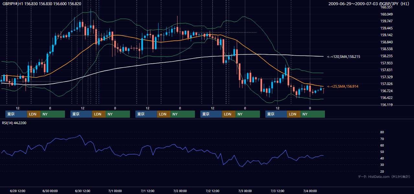
Task: Click the 157.026 price axis label
Action: point(386,84)
